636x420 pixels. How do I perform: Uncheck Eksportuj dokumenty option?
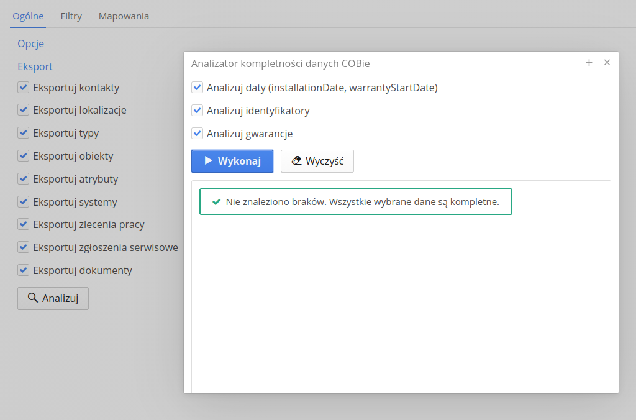point(24,270)
